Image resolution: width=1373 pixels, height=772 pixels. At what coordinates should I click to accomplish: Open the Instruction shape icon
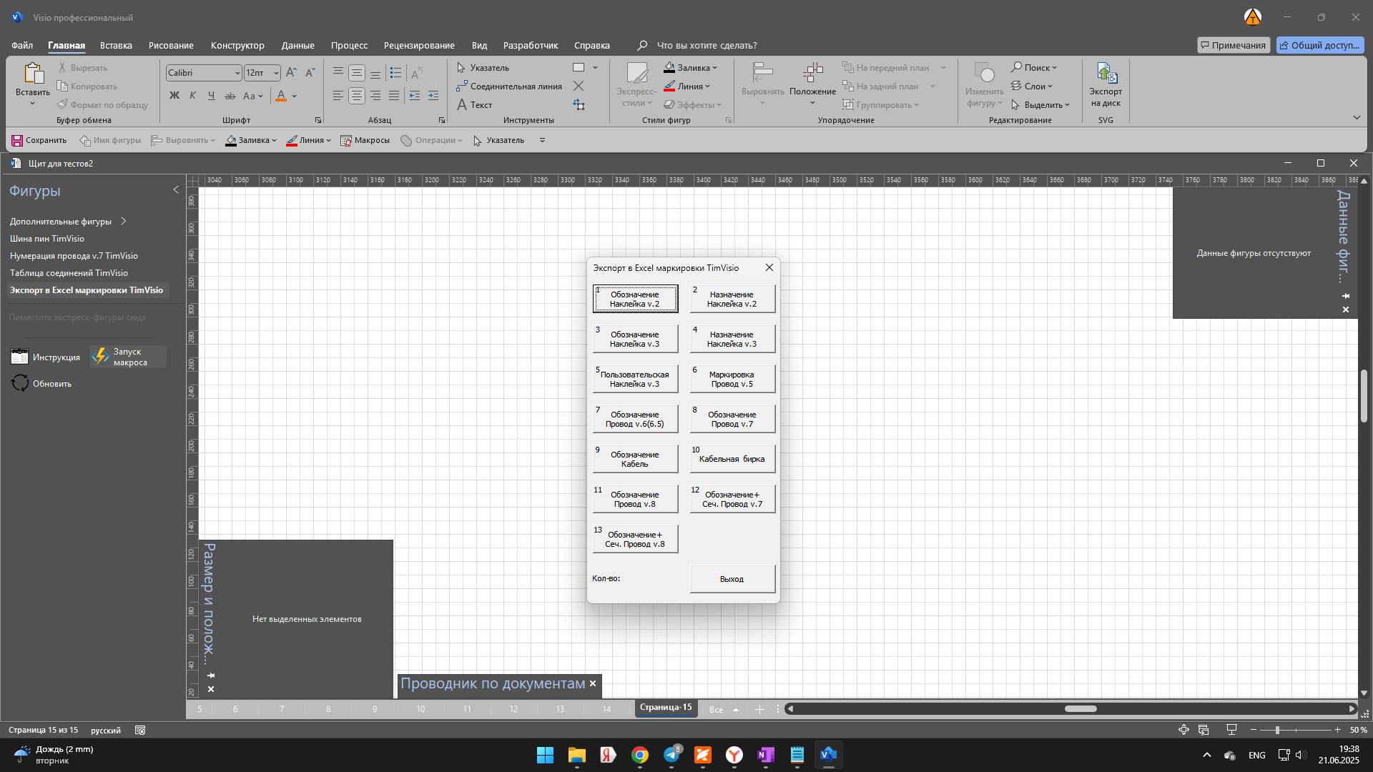20,357
